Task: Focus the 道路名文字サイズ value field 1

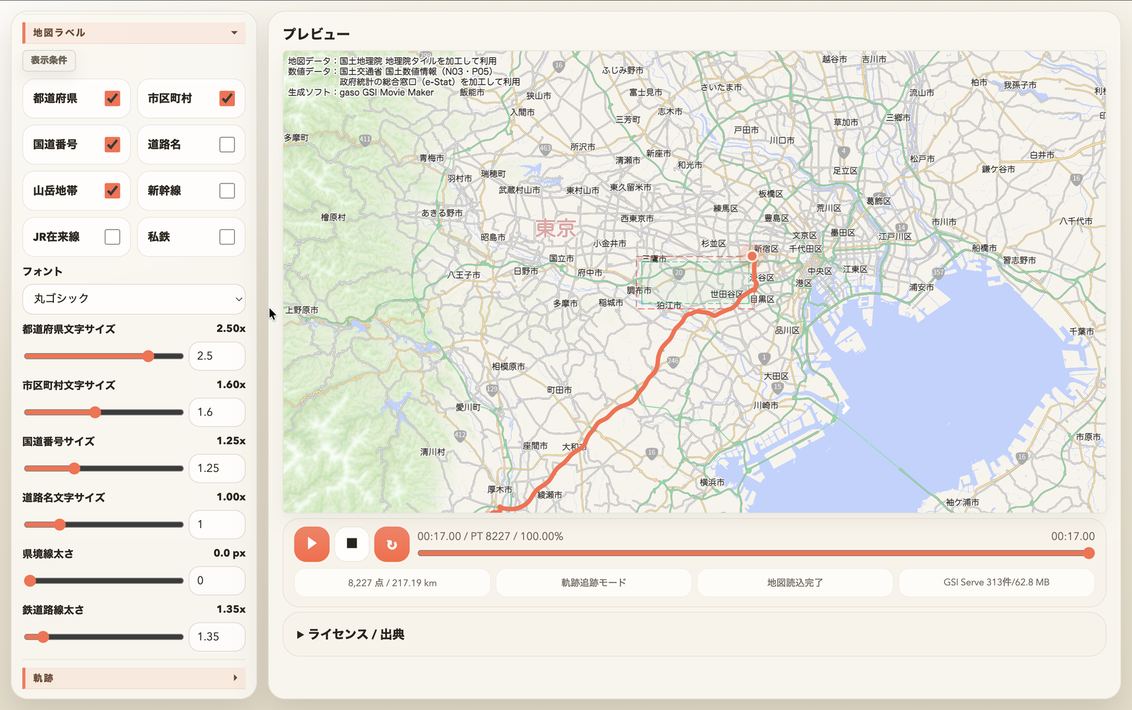Action: pos(217,525)
